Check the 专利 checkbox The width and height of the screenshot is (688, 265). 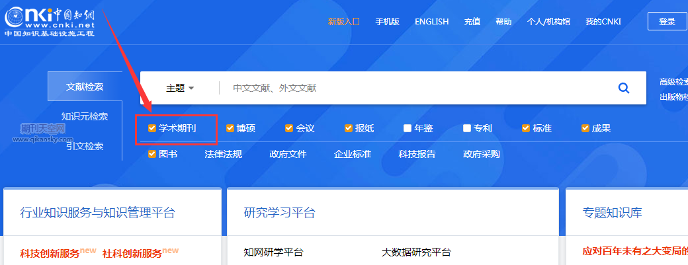467,128
